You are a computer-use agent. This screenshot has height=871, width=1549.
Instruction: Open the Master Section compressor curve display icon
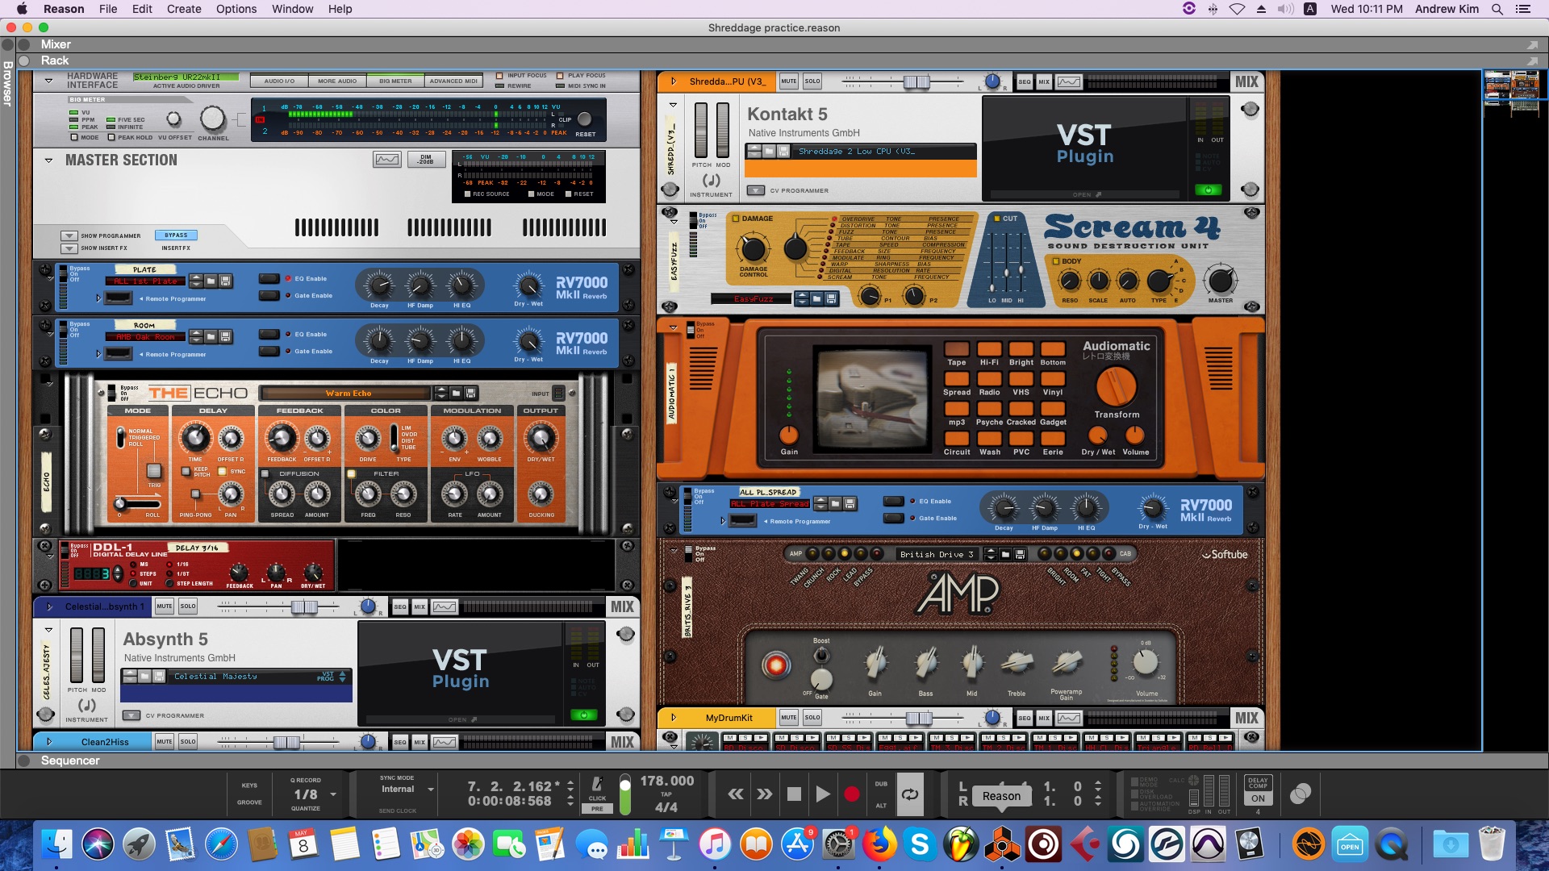click(386, 159)
